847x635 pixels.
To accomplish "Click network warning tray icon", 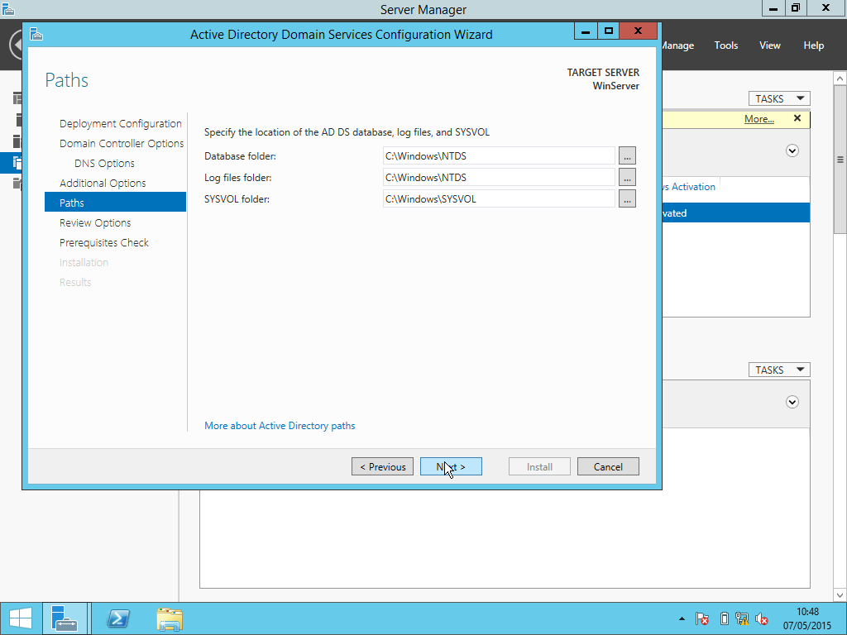I will 742,618.
